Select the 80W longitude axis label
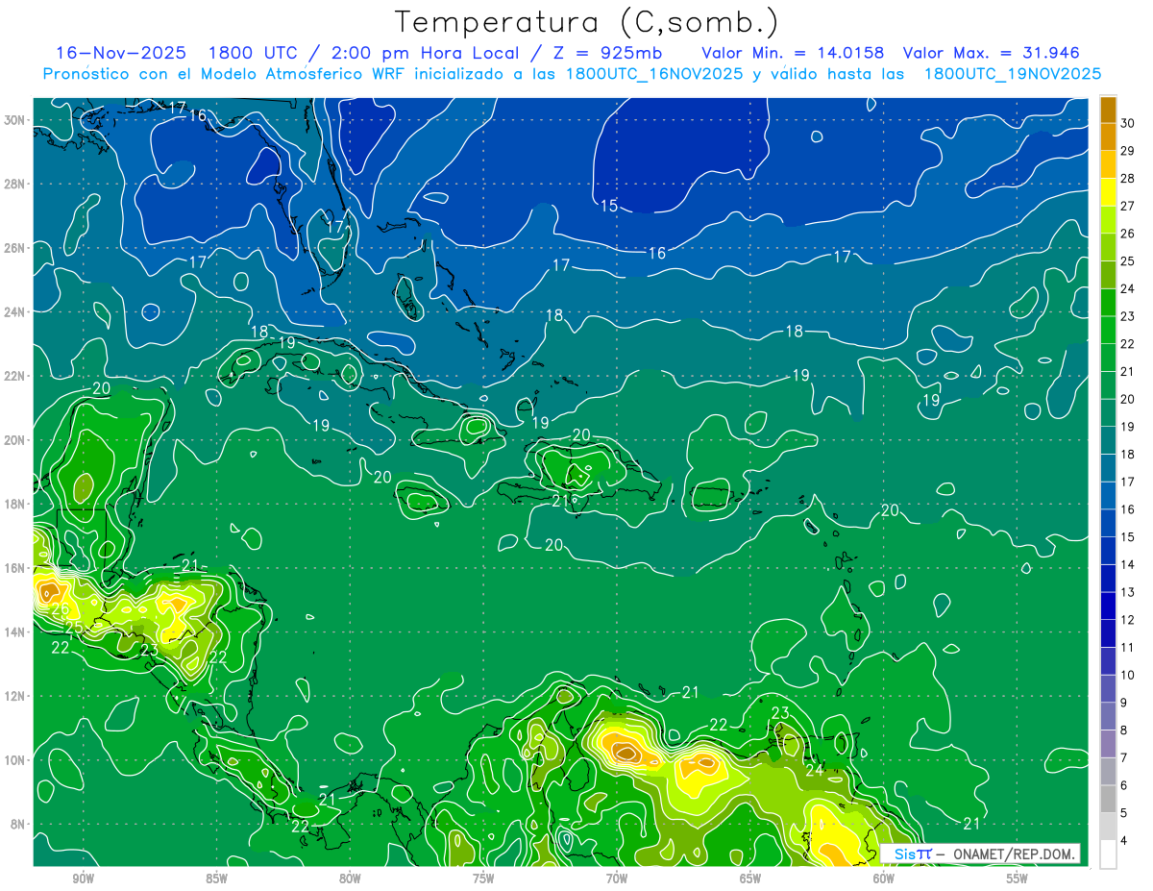Viewport: 1153px width, 891px height. pos(350,879)
